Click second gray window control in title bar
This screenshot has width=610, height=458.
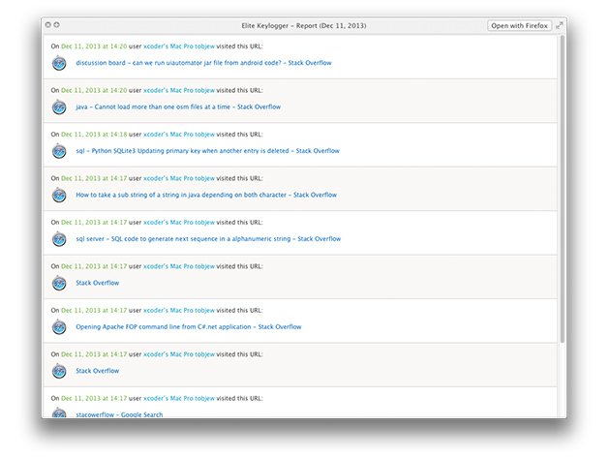(x=57, y=25)
